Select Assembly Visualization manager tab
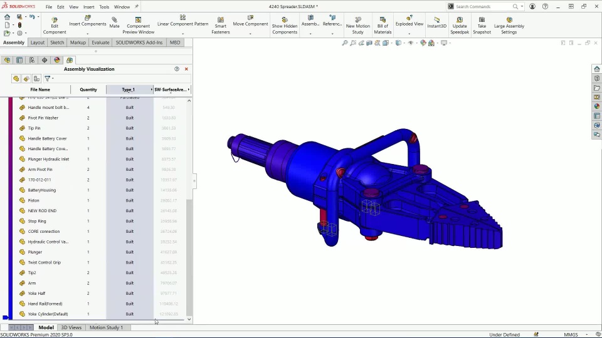 coord(70,60)
